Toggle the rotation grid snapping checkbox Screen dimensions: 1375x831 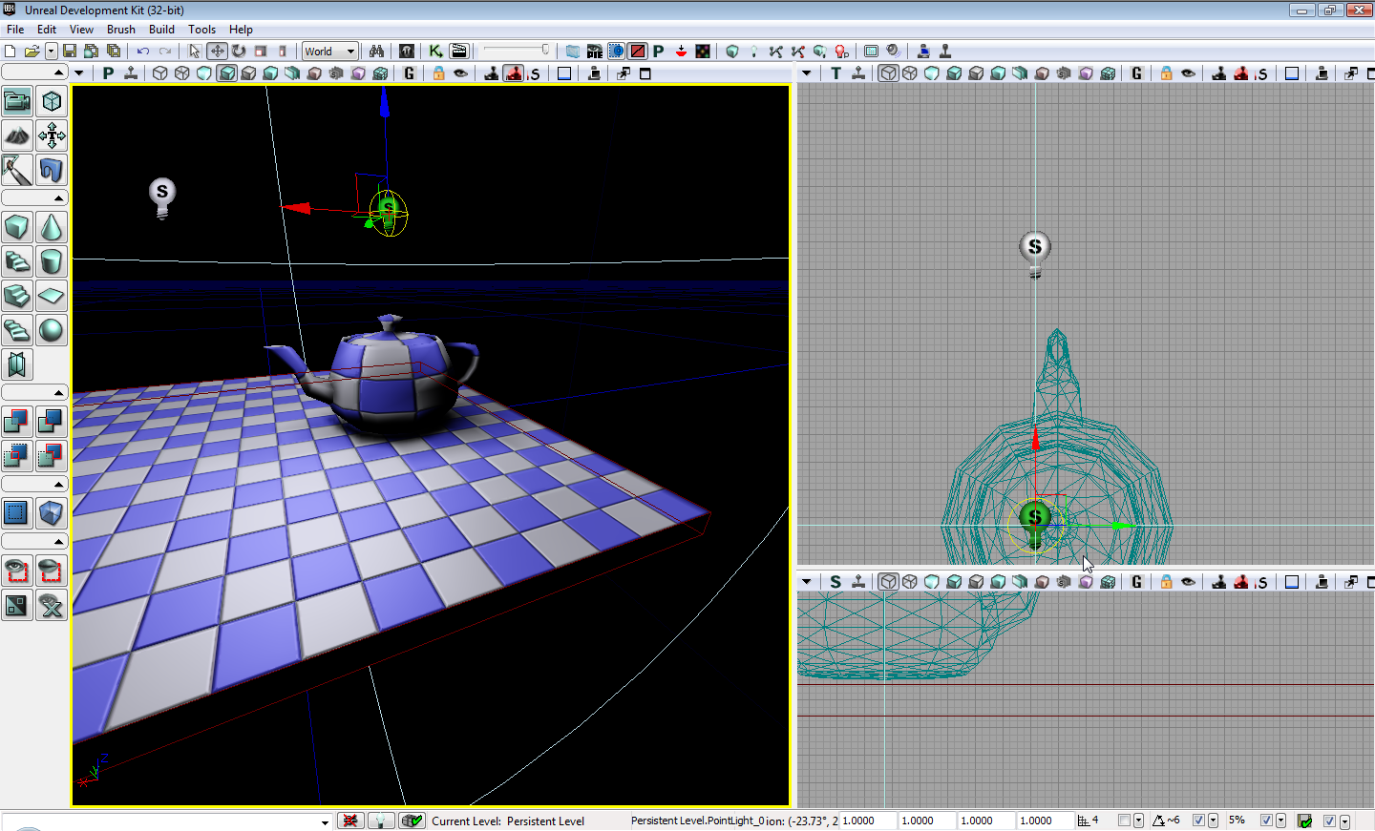click(x=1198, y=821)
